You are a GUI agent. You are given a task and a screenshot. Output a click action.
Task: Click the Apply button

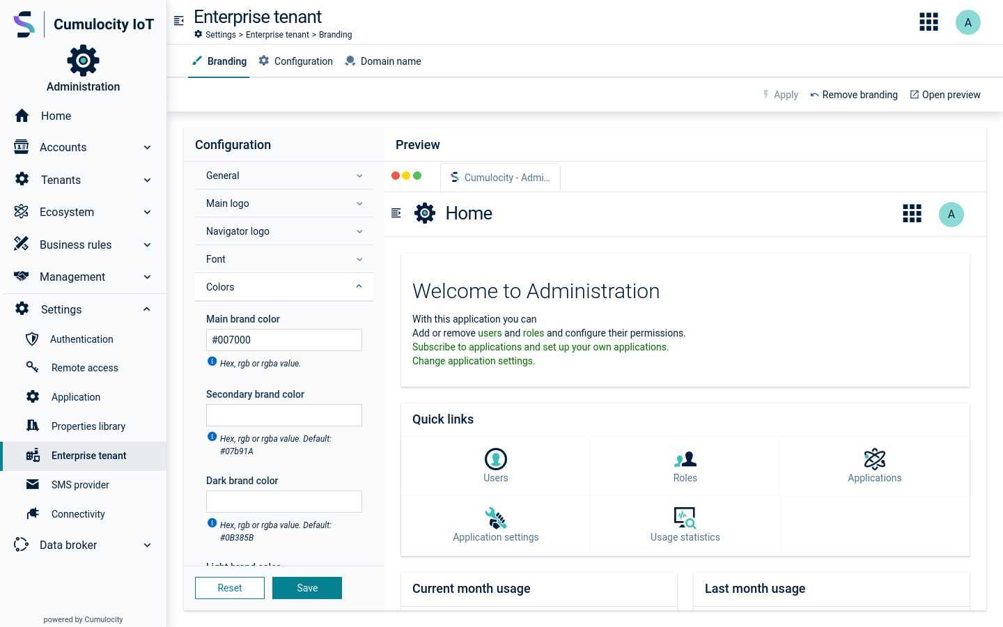[x=780, y=95]
